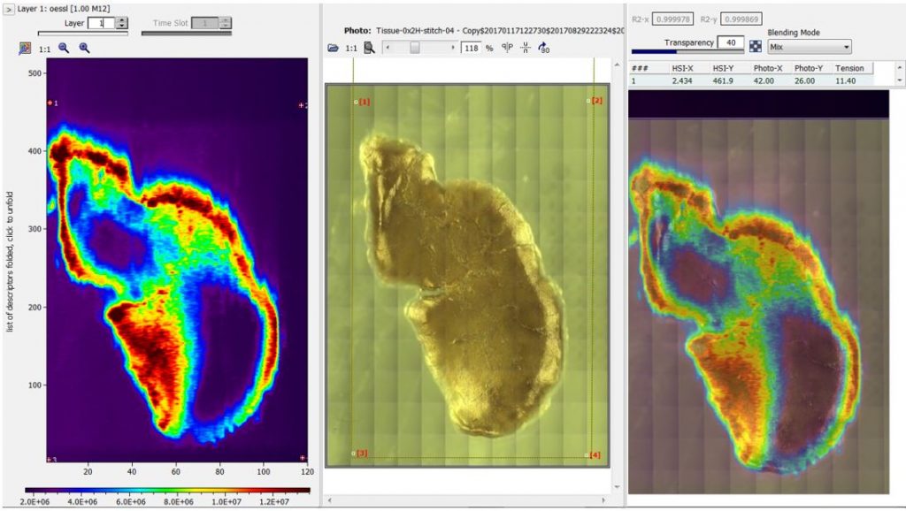
Task: Click the Tension column header
Action: pos(851,68)
